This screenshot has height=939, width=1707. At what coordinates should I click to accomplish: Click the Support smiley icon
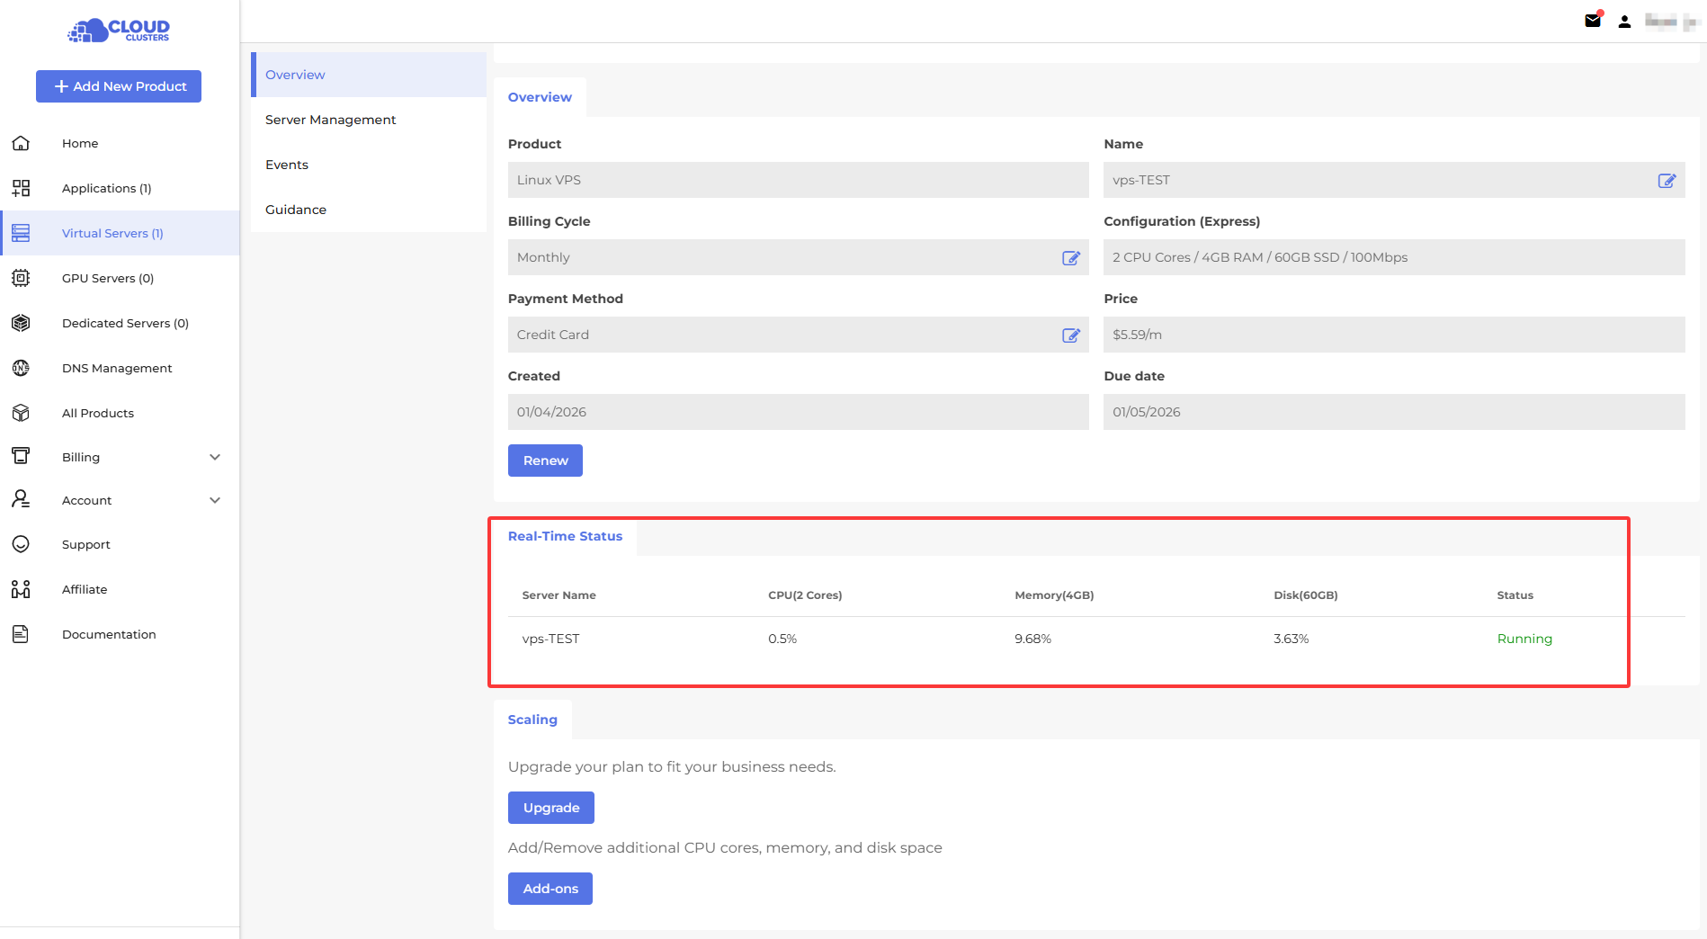click(x=21, y=544)
